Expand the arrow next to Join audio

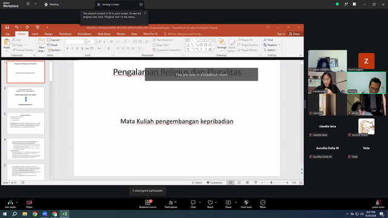tap(17, 202)
